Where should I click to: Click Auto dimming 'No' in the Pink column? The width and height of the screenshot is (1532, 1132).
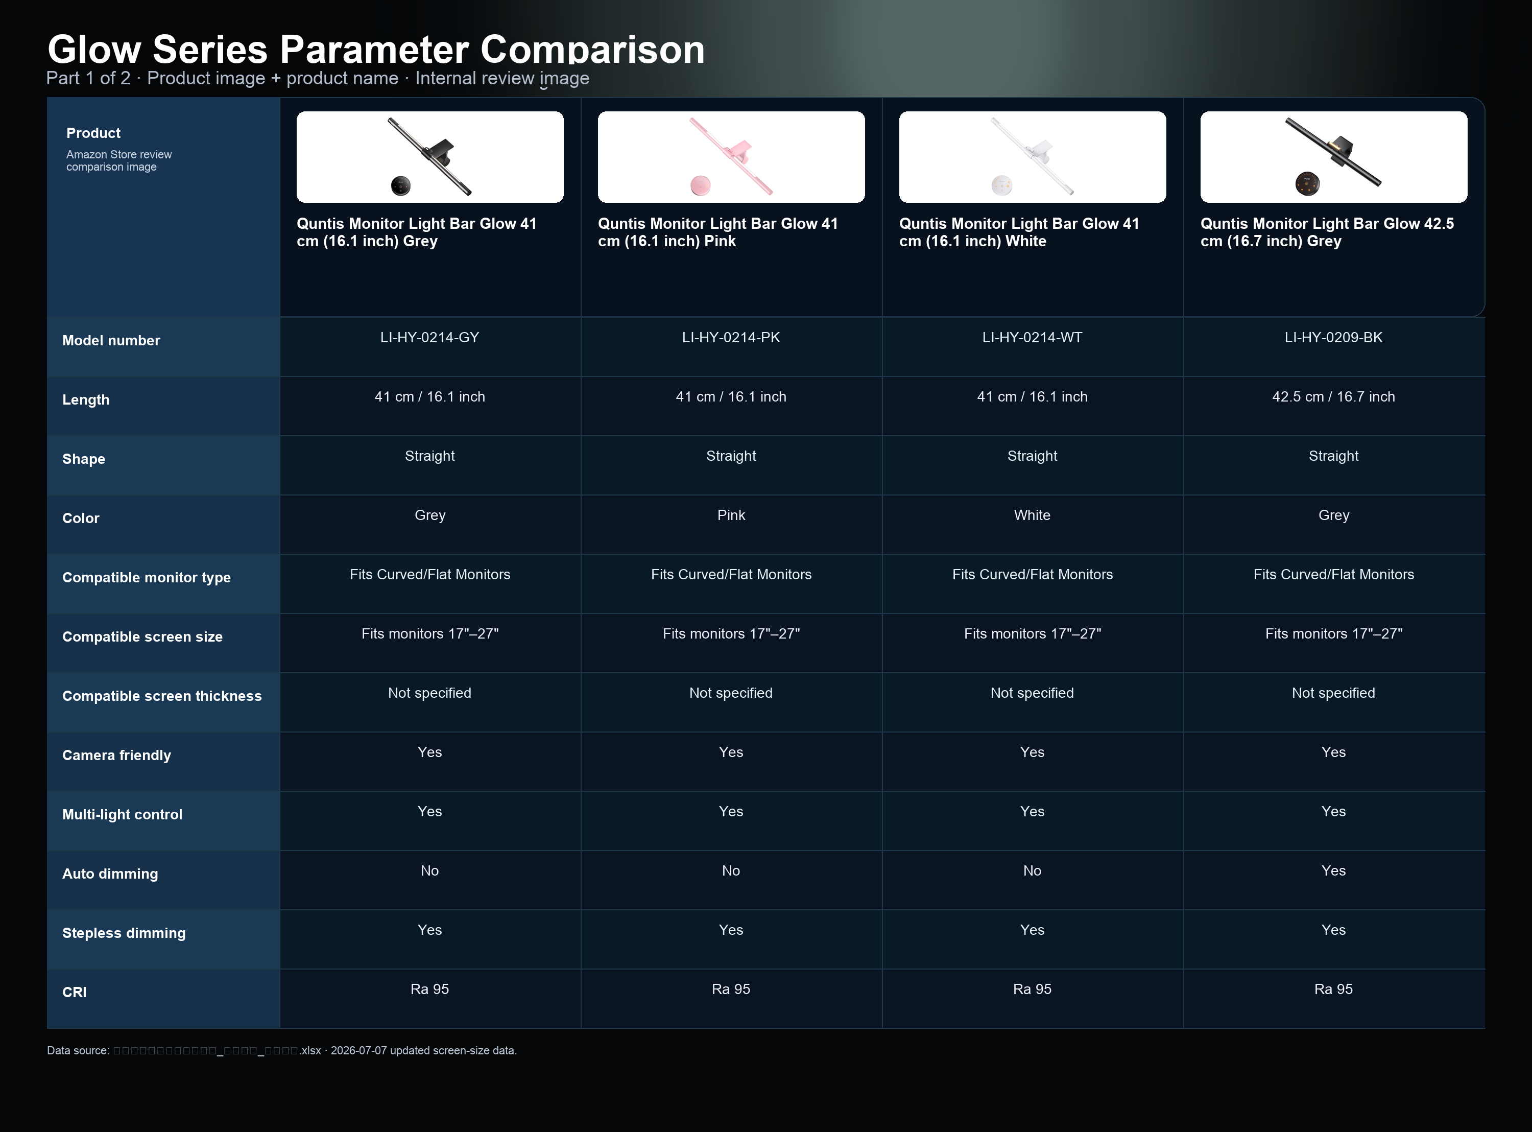(x=731, y=871)
